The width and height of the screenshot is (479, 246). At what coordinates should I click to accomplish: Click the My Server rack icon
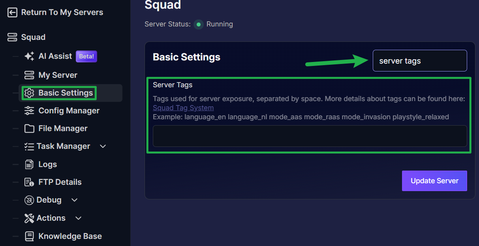pos(29,75)
